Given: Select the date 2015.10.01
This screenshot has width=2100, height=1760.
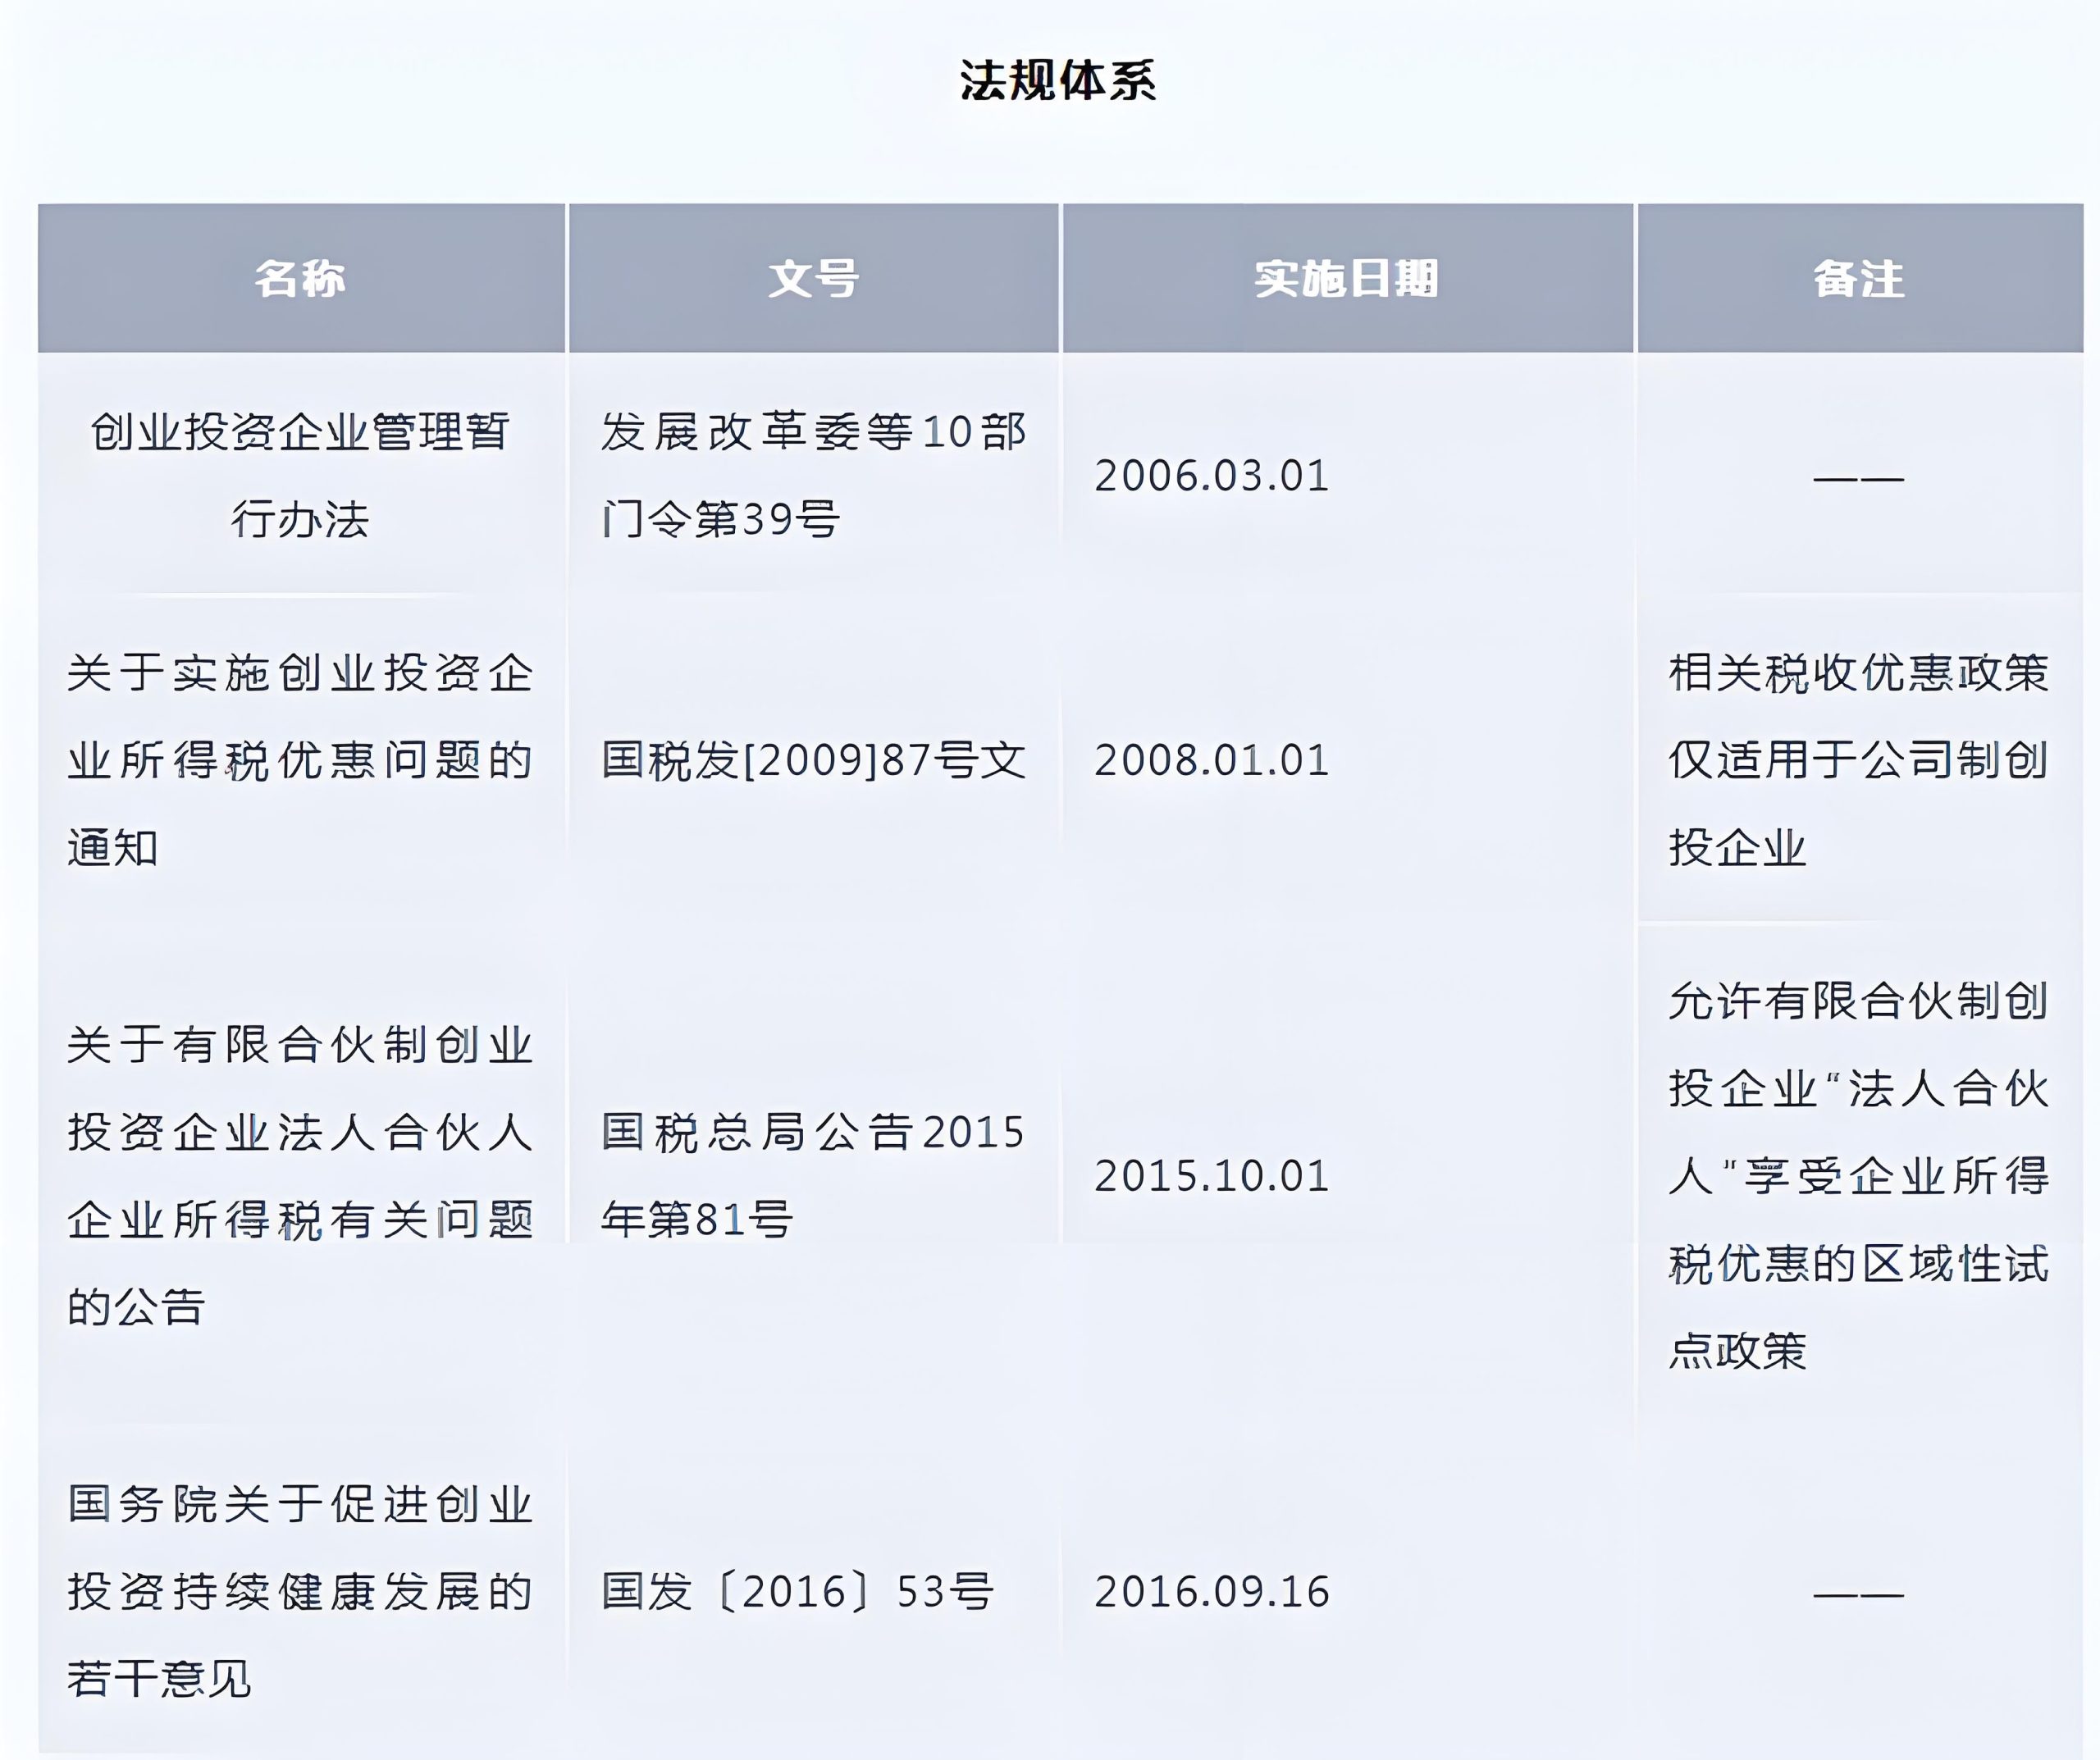Looking at the screenshot, I should (x=1211, y=1176).
